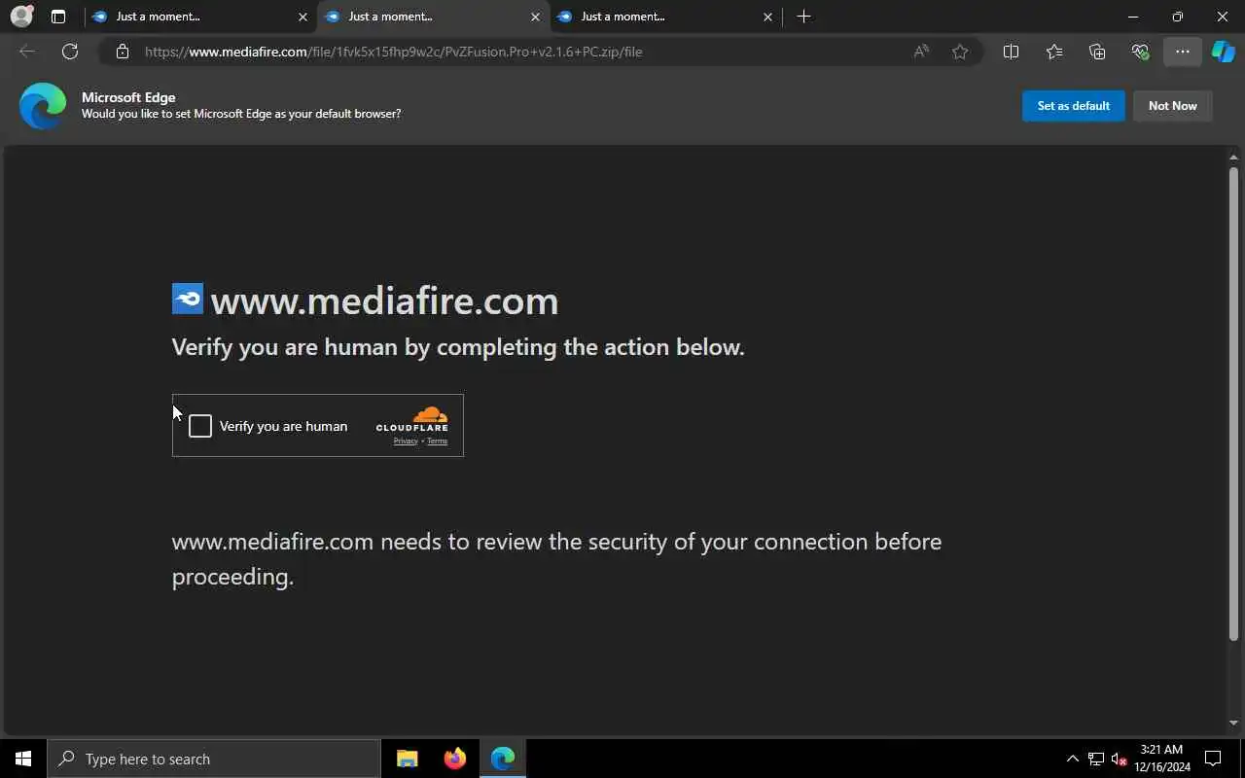Click the scrollbar down arrow
This screenshot has width=1245, height=778.
1233,723
